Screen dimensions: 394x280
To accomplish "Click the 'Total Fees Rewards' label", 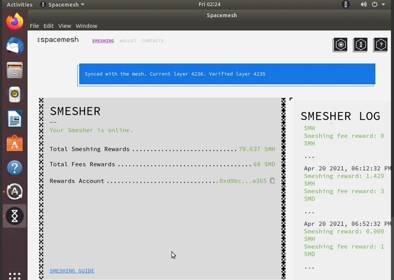I will (82, 164).
